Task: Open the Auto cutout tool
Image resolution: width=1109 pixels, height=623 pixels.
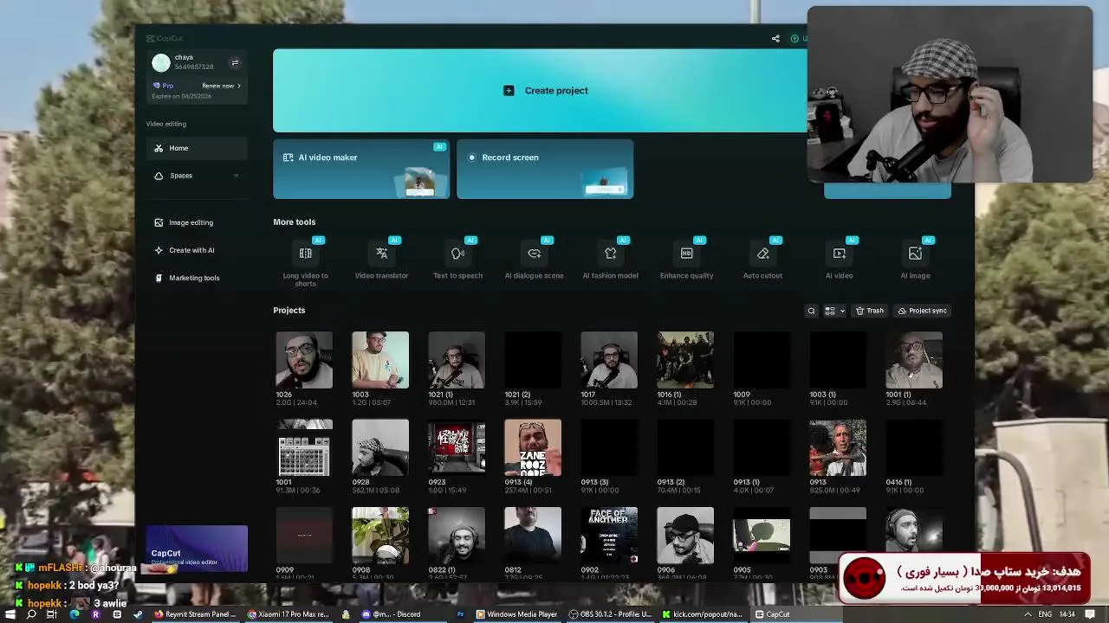Action: (762, 260)
